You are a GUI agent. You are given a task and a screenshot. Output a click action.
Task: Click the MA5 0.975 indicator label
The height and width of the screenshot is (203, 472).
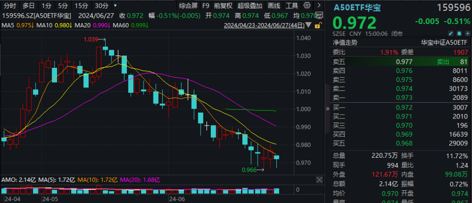(17, 25)
